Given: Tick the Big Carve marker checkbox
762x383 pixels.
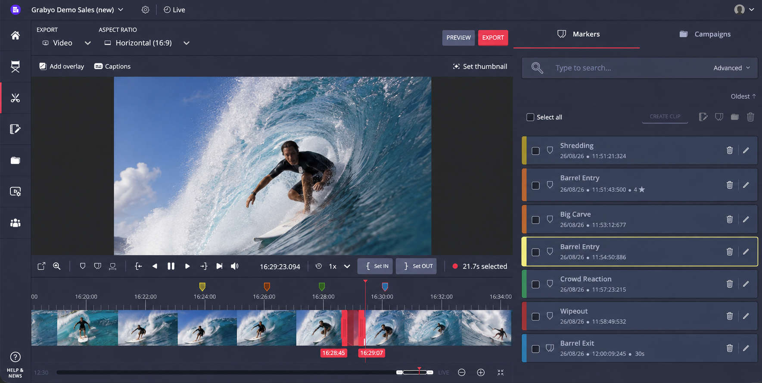Looking at the screenshot, I should (x=535, y=220).
